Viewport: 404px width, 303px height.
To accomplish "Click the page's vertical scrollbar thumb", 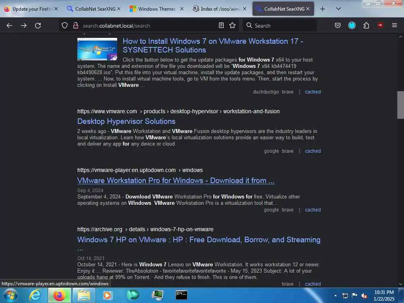I will 400,105.
